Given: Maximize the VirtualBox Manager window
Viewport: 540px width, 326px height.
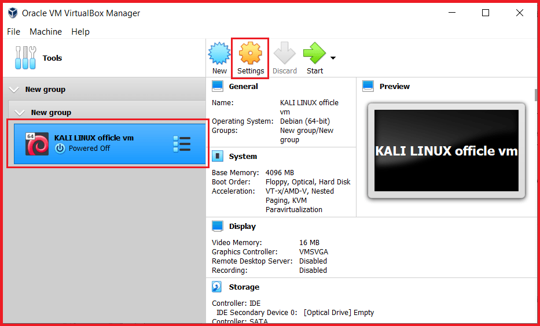Looking at the screenshot, I should [x=486, y=13].
